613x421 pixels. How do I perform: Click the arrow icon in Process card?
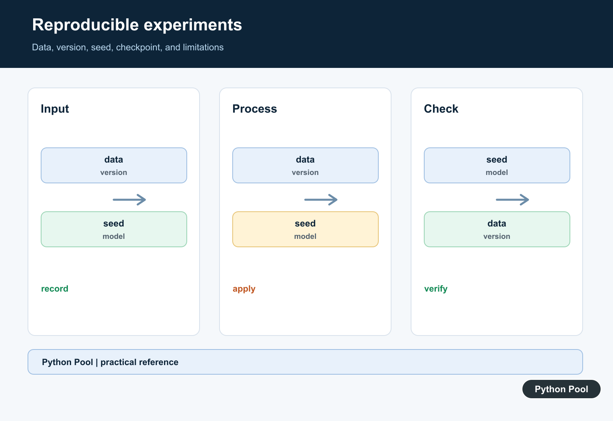point(321,199)
